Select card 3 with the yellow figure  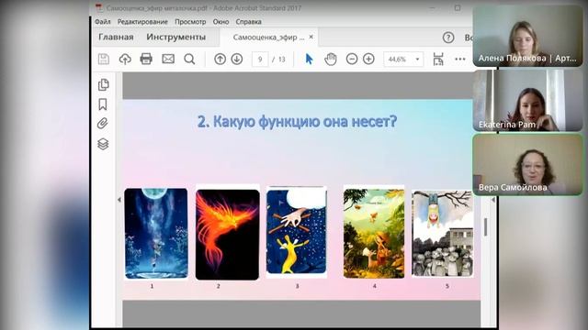pos(296,232)
